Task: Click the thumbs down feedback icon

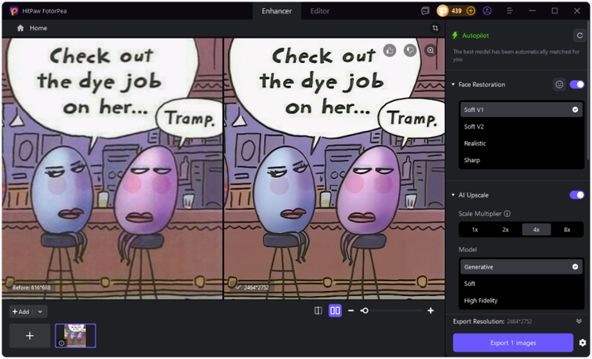Action: tap(410, 50)
